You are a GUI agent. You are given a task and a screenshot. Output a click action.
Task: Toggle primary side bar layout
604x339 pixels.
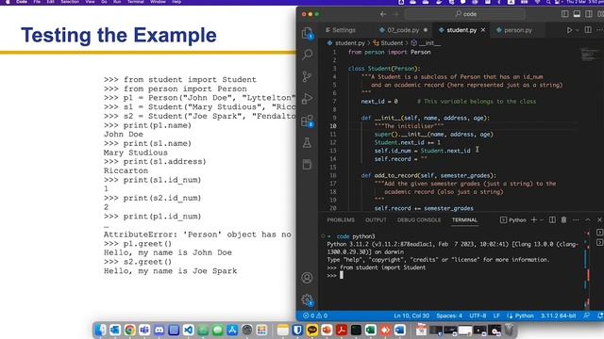[564, 14]
